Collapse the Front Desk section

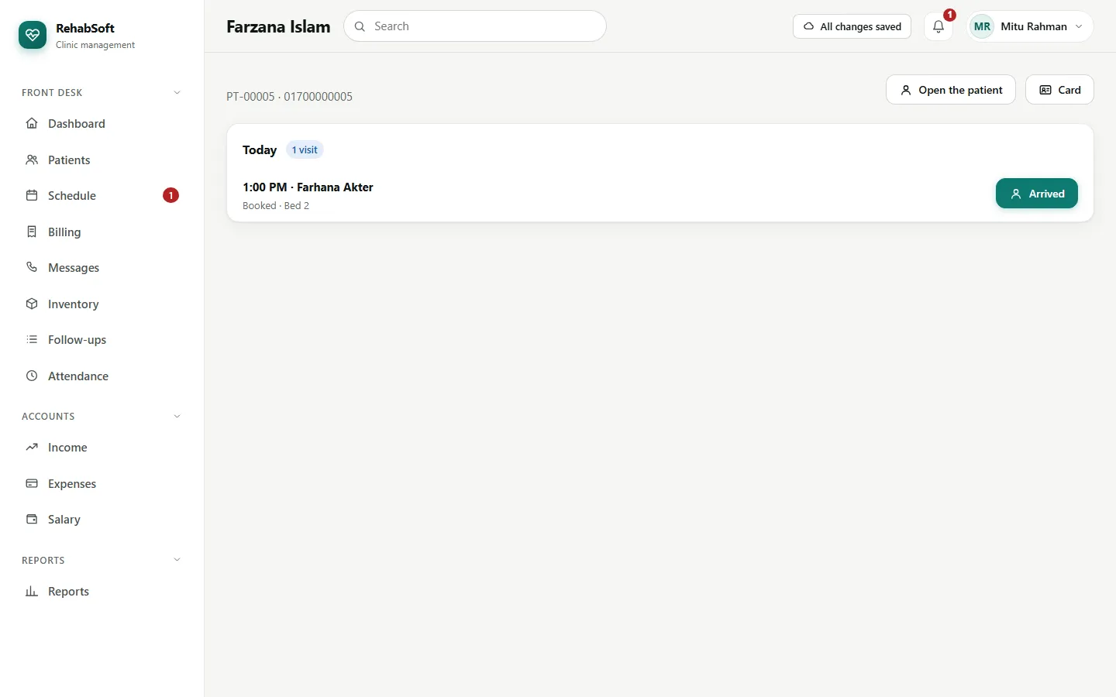click(177, 93)
